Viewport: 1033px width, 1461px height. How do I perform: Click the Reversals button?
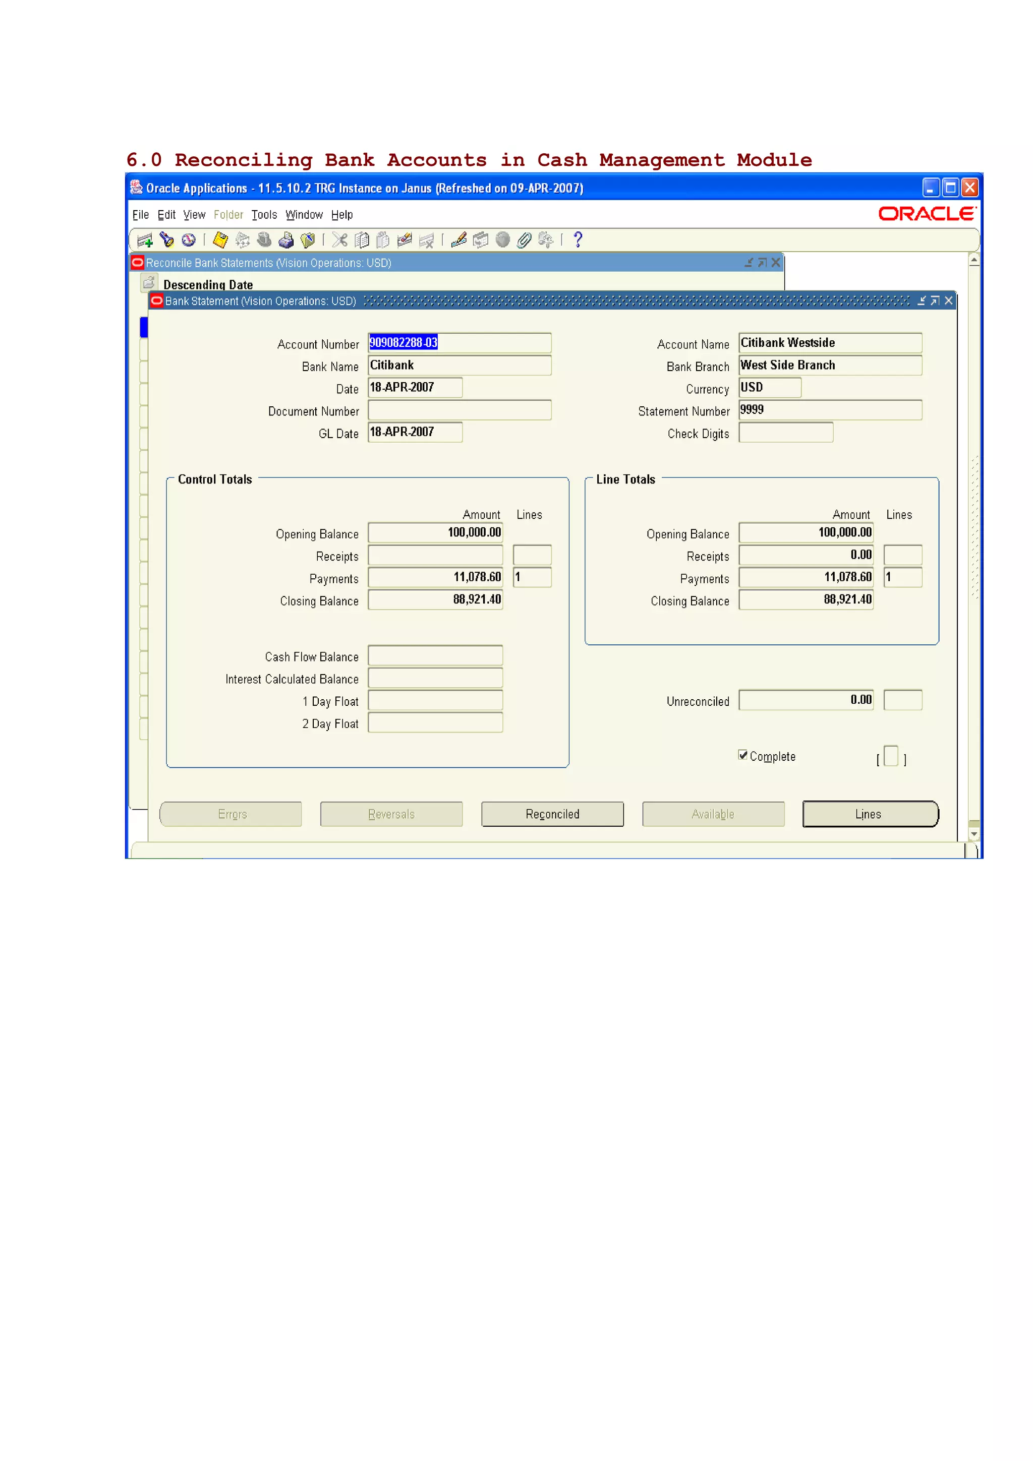click(x=391, y=814)
